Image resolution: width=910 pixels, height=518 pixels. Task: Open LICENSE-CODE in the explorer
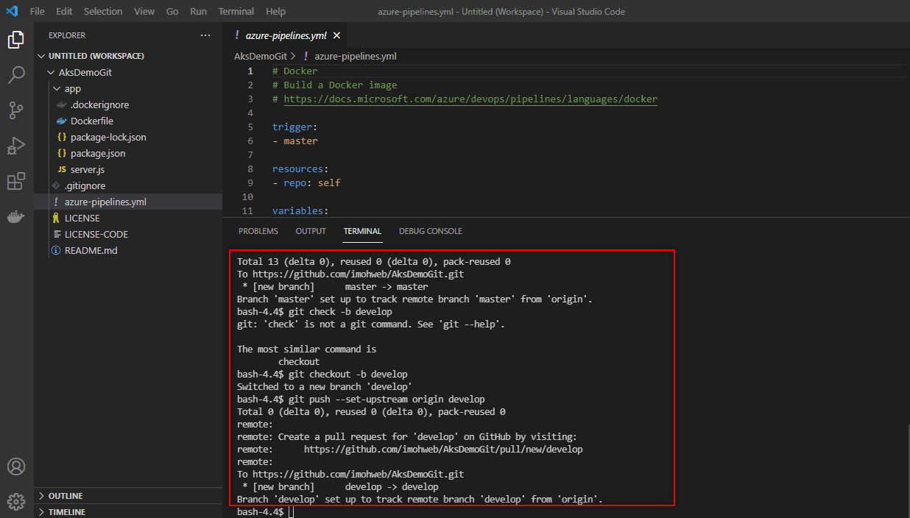tap(128, 235)
